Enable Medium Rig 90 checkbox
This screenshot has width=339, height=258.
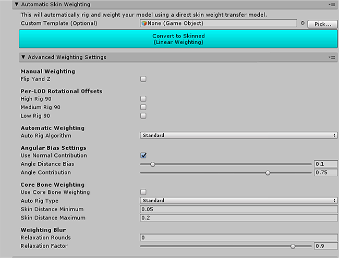[143, 107]
